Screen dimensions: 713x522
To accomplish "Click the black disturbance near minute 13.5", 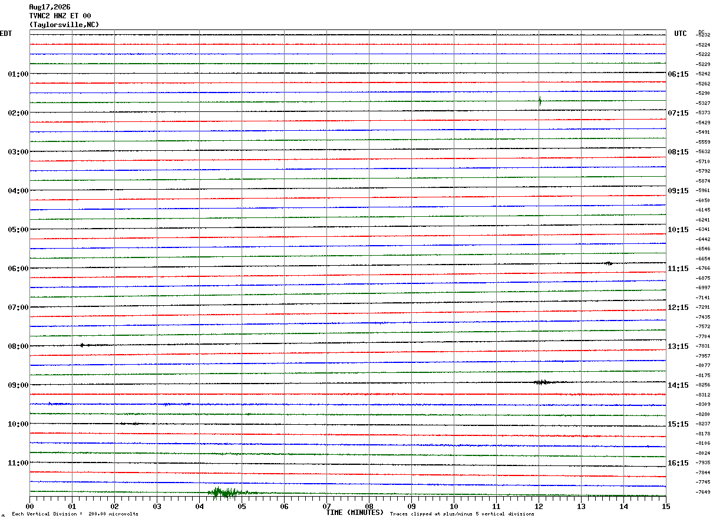I will point(608,263).
